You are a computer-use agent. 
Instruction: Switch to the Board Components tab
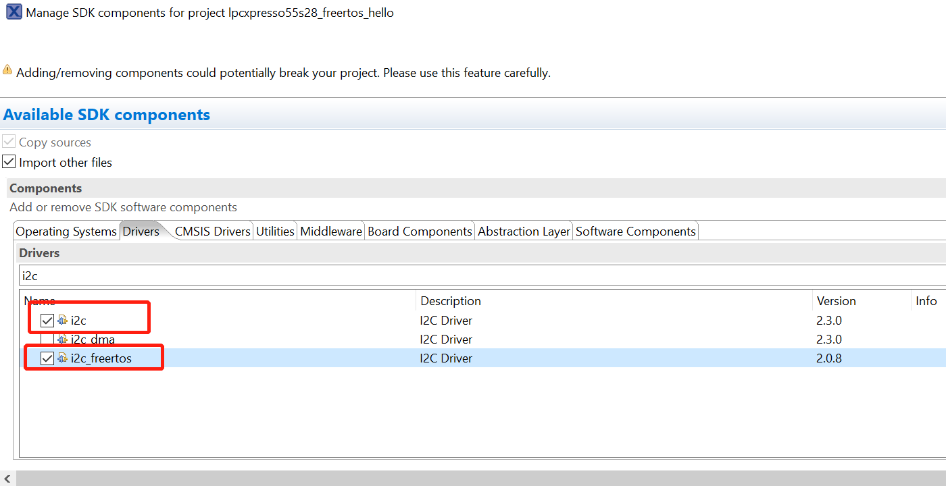point(419,231)
